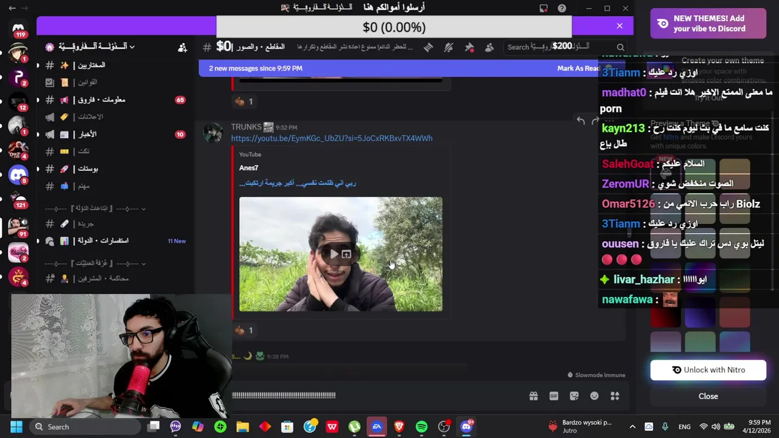Screen dimensions: 779x438
Task: Click the invite people icon beside server name
Action: [x=182, y=47]
